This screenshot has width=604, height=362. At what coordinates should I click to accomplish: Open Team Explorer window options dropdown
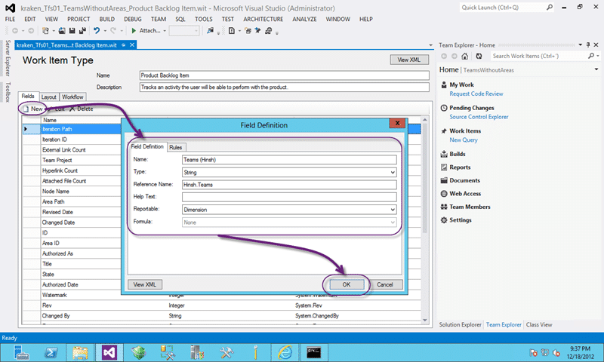[x=580, y=45]
